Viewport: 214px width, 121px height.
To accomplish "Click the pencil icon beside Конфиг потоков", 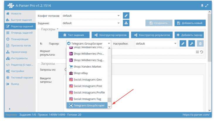I will (126, 16).
